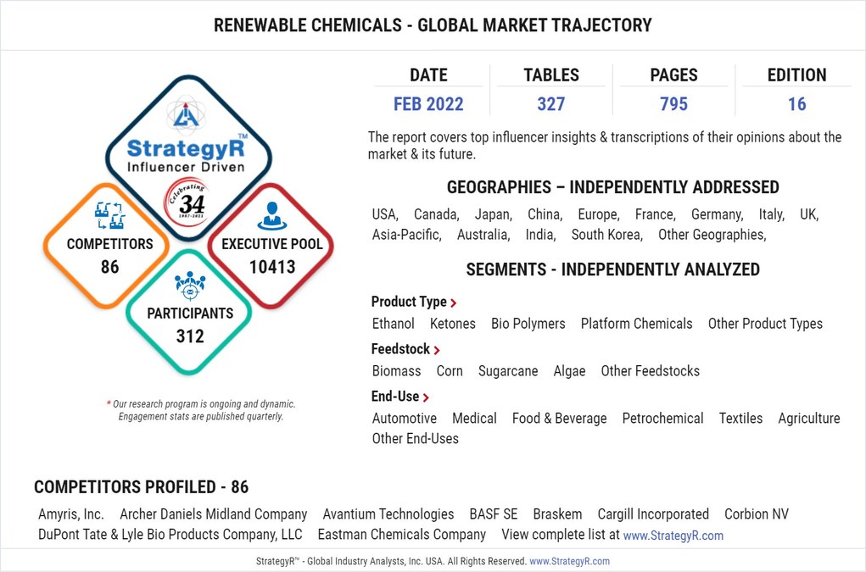Click the tables value 327
866x572 pixels.
(551, 103)
